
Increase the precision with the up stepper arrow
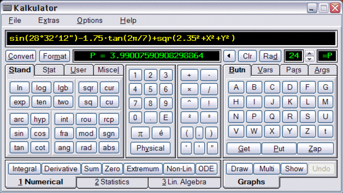pyautogui.click(x=310, y=53)
